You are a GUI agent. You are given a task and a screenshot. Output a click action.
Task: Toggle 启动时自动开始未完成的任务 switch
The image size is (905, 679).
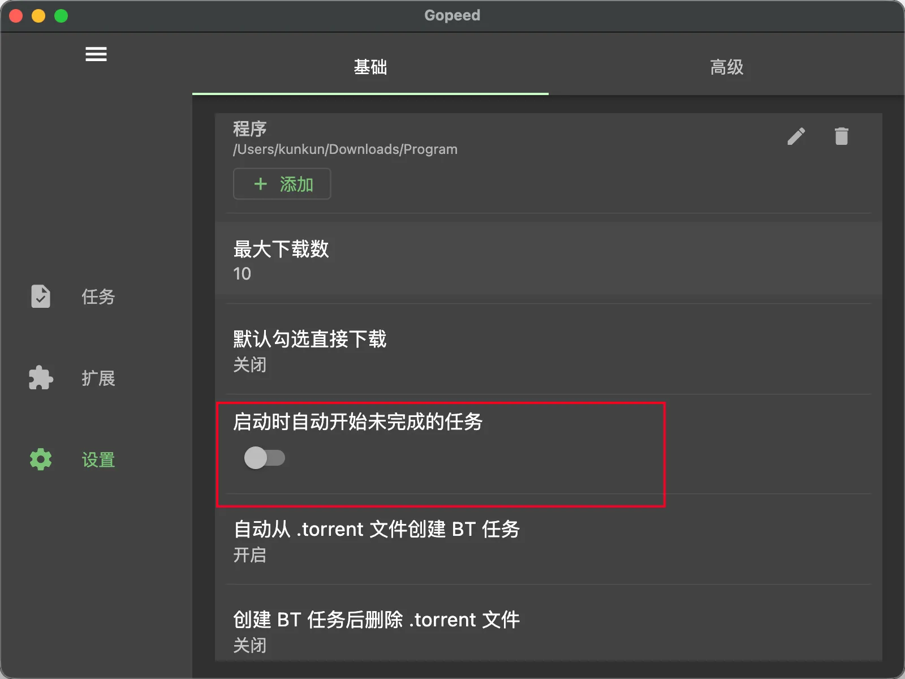pos(264,458)
